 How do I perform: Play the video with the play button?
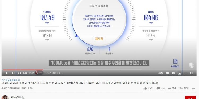click(x=7, y=73)
